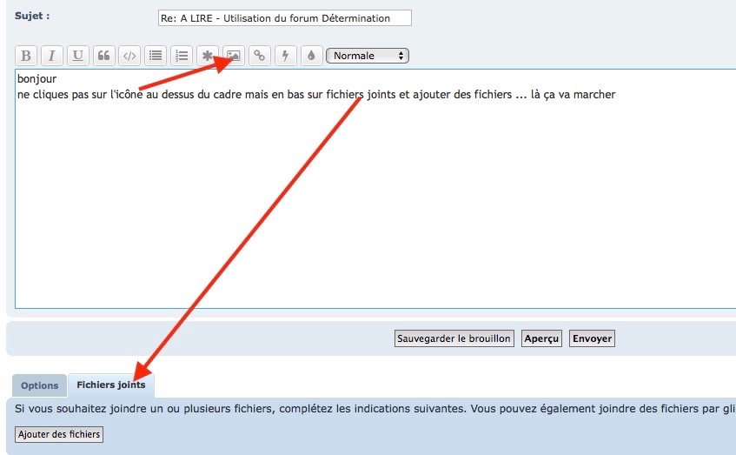Image resolution: width=736 pixels, height=455 pixels.
Task: Open the font colour droplet icon
Action: (311, 56)
